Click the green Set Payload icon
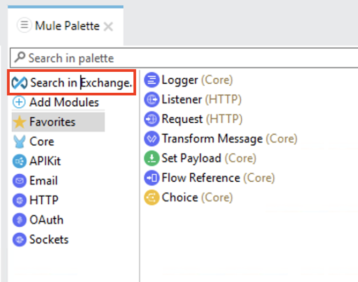Viewport: 358px width, 282px height. pyautogui.click(x=151, y=158)
